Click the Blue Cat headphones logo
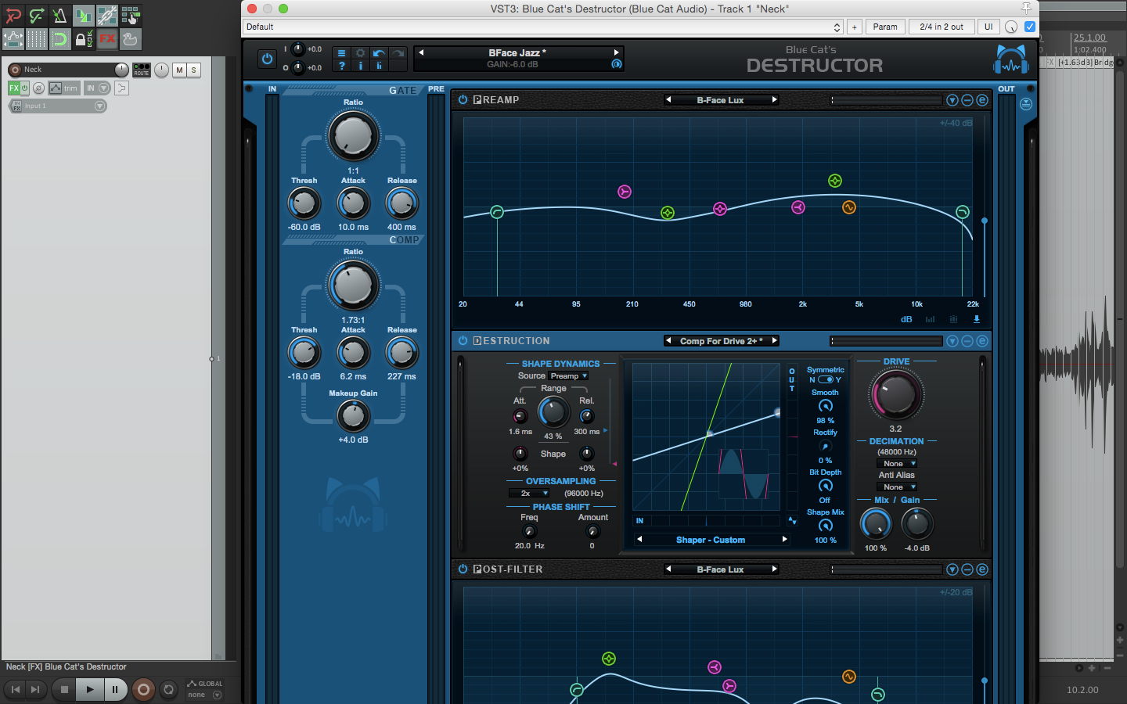This screenshot has width=1127, height=704. [1012, 57]
